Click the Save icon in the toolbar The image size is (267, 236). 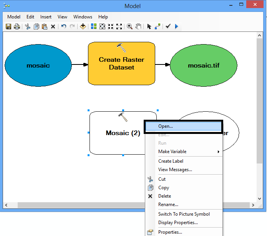click(8, 26)
